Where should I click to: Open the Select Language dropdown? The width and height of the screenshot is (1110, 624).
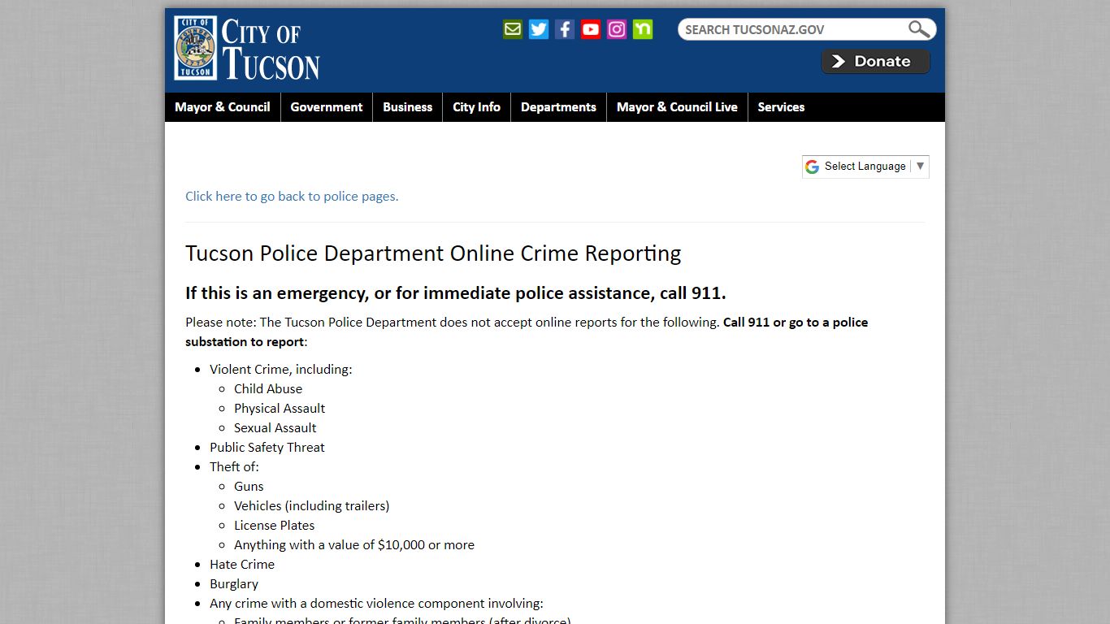pyautogui.click(x=865, y=167)
